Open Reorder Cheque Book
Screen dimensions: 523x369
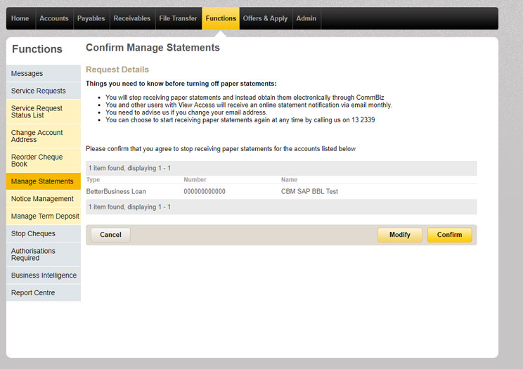coord(44,160)
